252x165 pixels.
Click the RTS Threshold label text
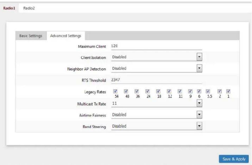point(94,80)
